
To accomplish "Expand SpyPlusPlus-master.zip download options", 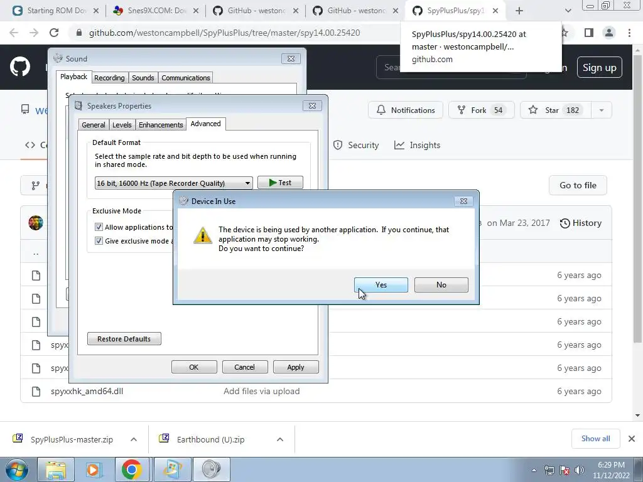I will (x=134, y=439).
